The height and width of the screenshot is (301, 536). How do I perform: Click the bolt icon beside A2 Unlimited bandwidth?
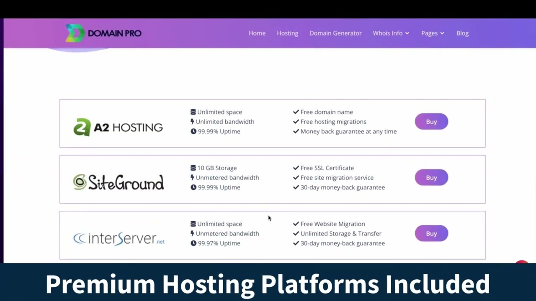(x=193, y=122)
